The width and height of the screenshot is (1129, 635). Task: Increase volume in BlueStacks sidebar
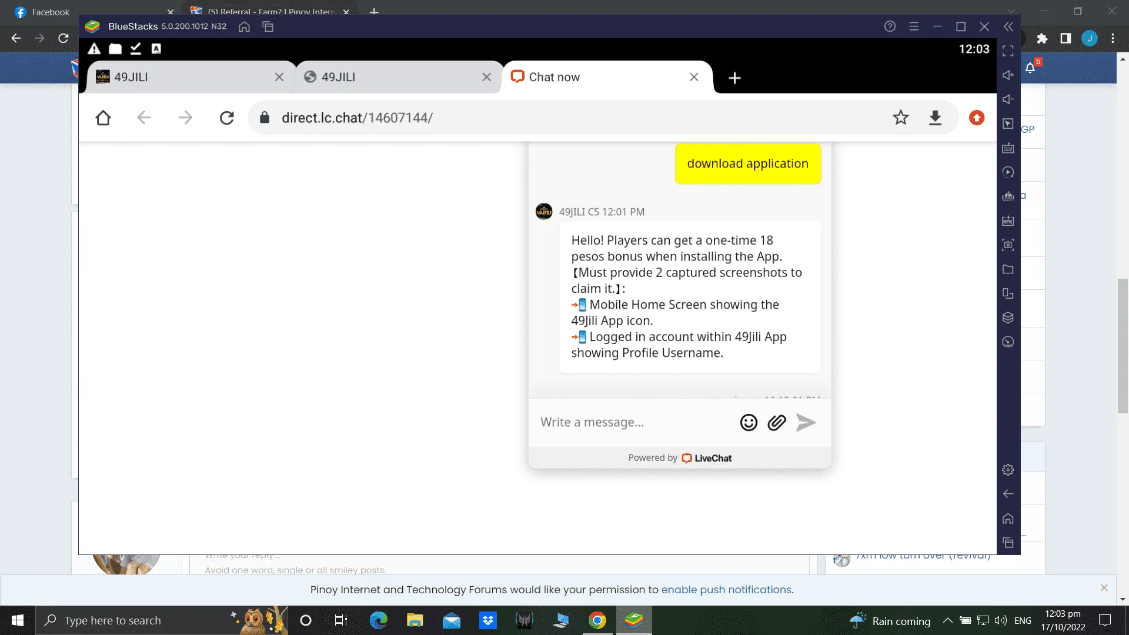1008,75
